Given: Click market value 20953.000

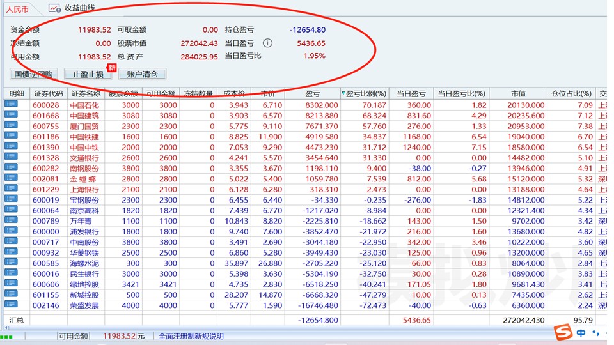Looking at the screenshot, I should point(526,126).
